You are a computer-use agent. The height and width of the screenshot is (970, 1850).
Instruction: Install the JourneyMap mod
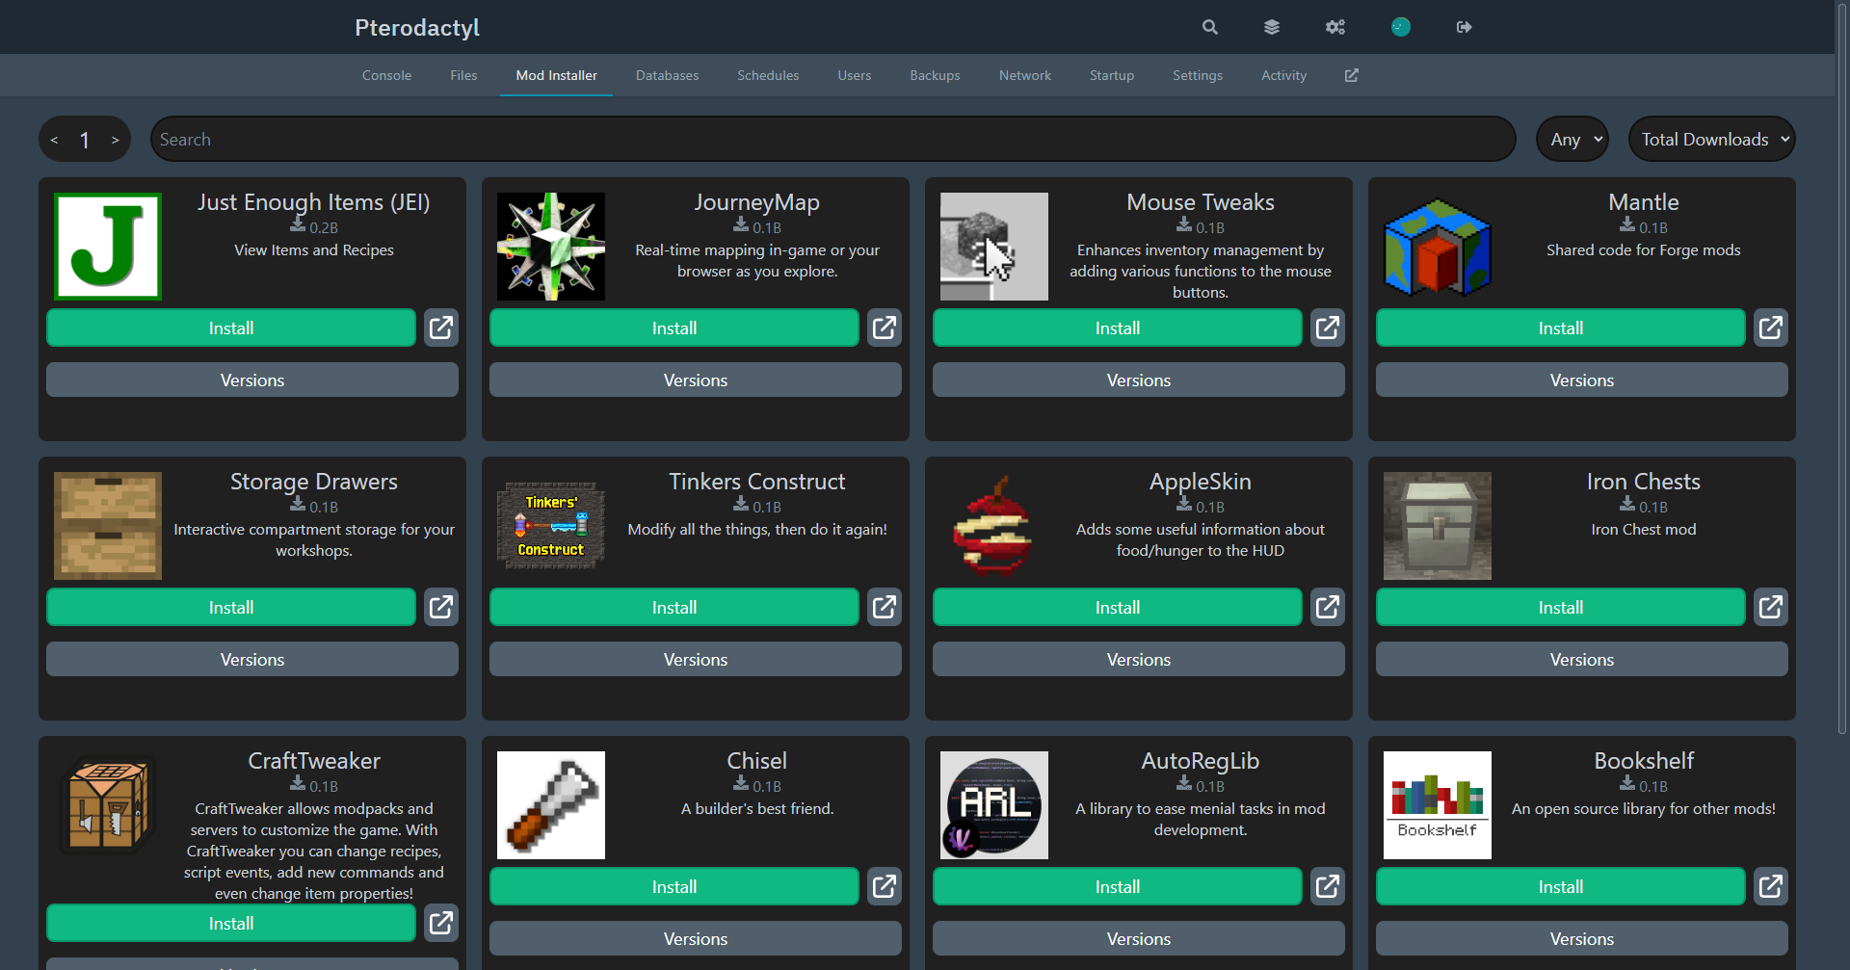pos(674,328)
